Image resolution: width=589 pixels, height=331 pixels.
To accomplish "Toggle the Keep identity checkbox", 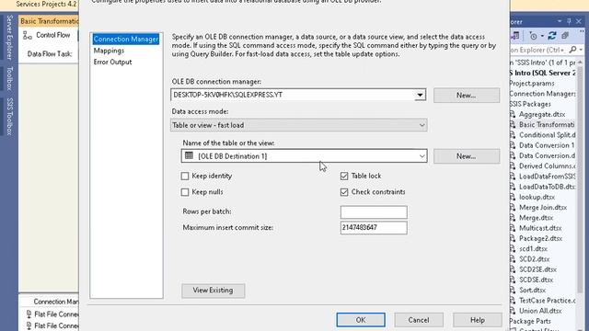I will pyautogui.click(x=185, y=176).
